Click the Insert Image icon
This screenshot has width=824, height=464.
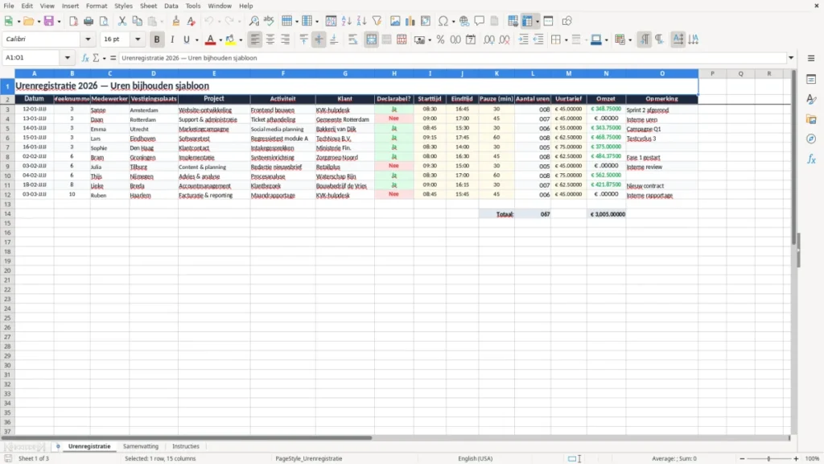point(395,21)
